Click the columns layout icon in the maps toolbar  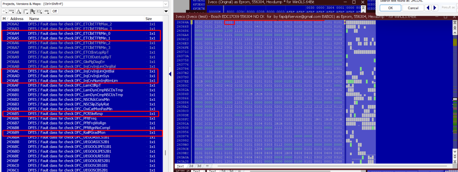(12, 11)
